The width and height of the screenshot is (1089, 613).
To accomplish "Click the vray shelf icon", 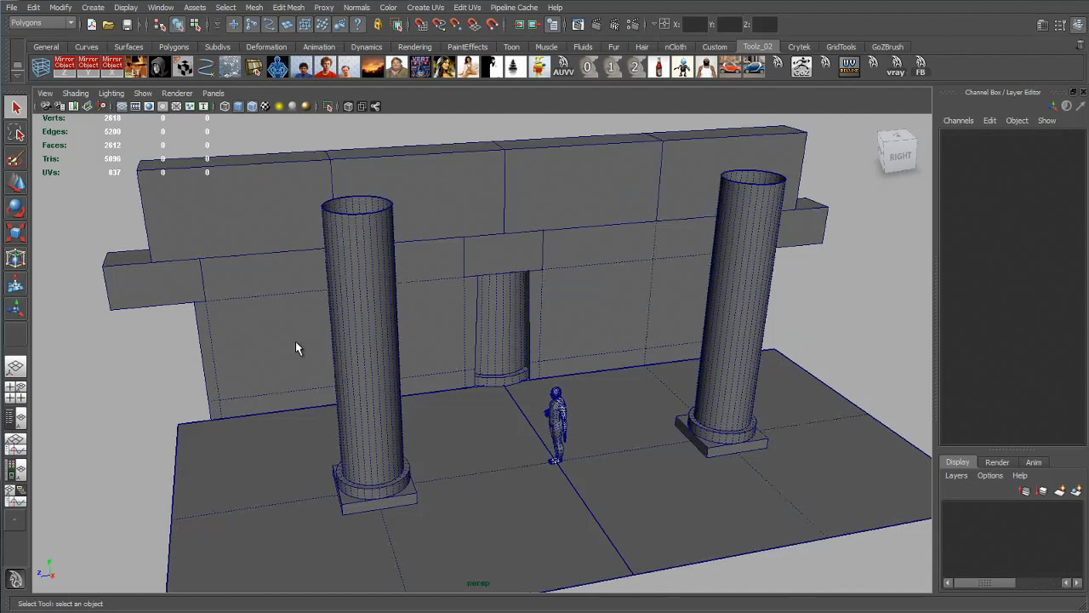I will point(896,66).
